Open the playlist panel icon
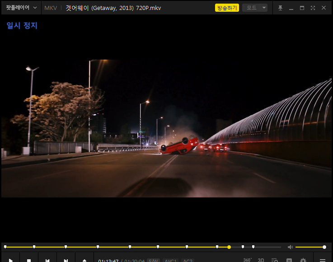 point(275,260)
